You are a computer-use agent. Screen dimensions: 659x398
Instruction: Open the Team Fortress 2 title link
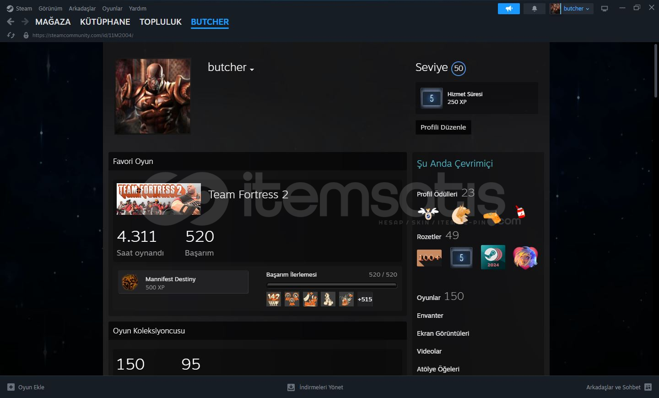248,195
